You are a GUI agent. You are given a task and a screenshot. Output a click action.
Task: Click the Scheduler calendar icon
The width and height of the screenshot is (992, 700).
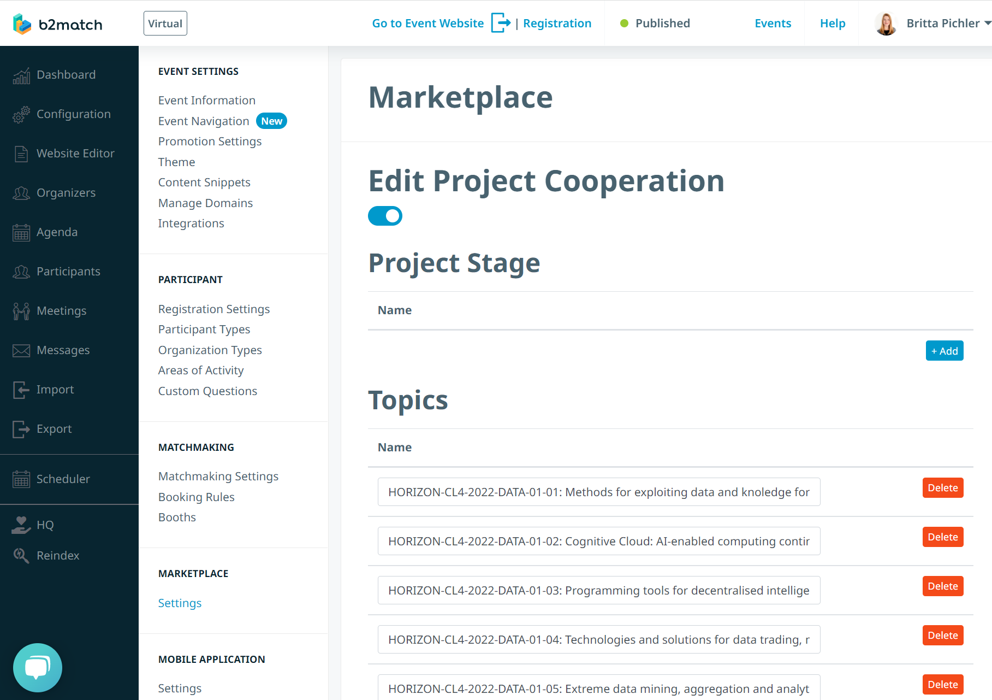(x=21, y=479)
